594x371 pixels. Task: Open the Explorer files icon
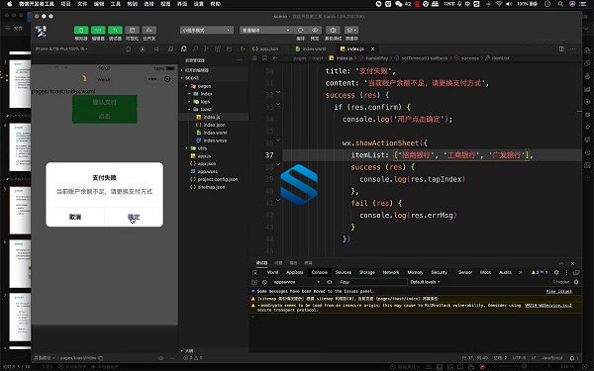click(x=184, y=48)
